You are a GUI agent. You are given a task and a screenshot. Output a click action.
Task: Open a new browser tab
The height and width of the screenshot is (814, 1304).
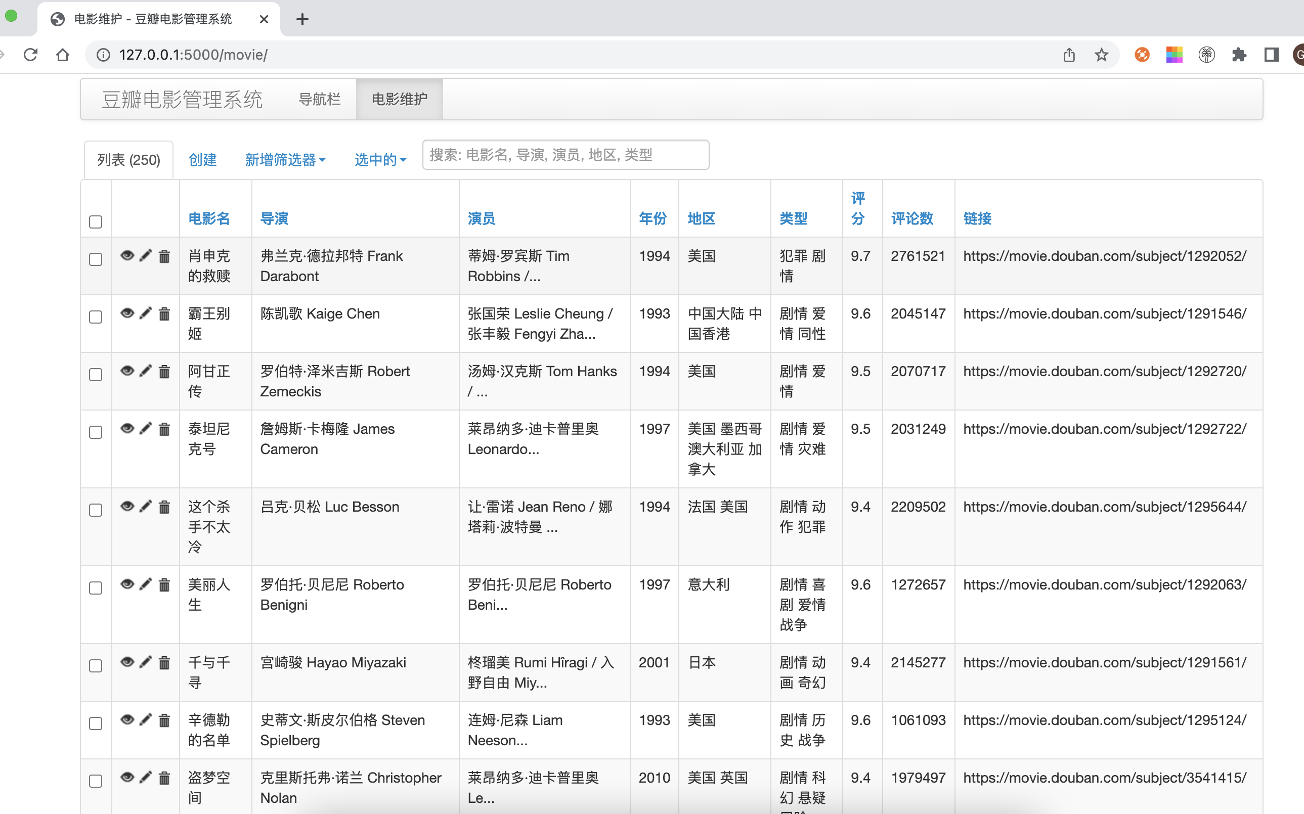(302, 19)
